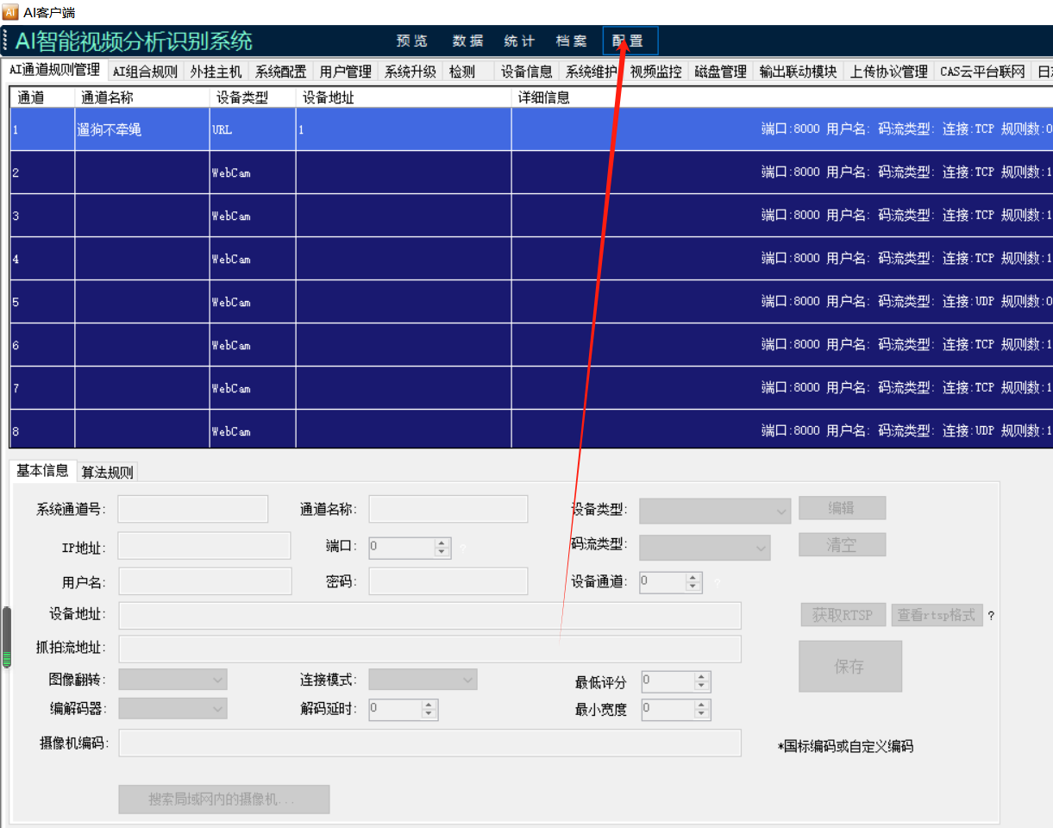The image size is (1053, 828).
Task: Open the 连接模式 dropdown
Action: click(423, 680)
